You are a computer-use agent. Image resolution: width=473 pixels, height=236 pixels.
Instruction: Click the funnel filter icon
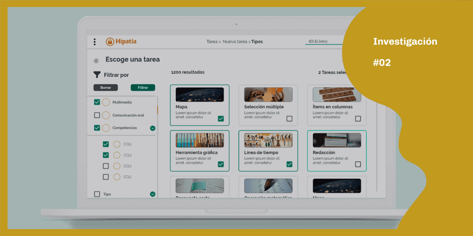(97, 75)
